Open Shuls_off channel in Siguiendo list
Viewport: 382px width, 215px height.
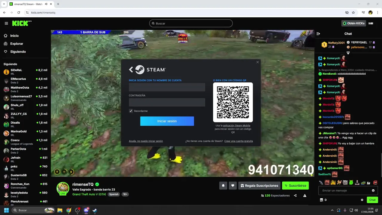pyautogui.click(x=25, y=107)
